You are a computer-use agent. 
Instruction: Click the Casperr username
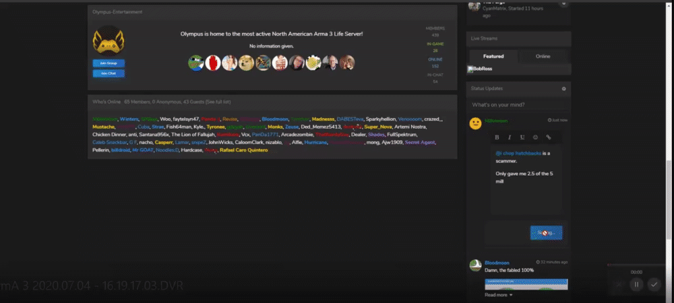tap(164, 142)
